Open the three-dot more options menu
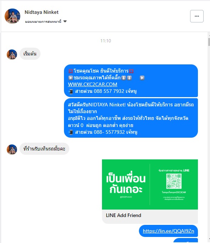This screenshot has height=243, width=210. pos(197,16)
